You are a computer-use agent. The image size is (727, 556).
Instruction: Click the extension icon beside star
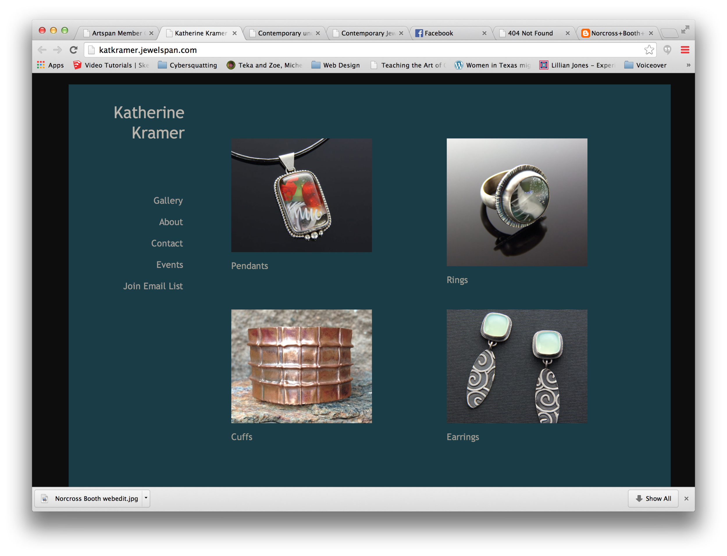pos(667,50)
